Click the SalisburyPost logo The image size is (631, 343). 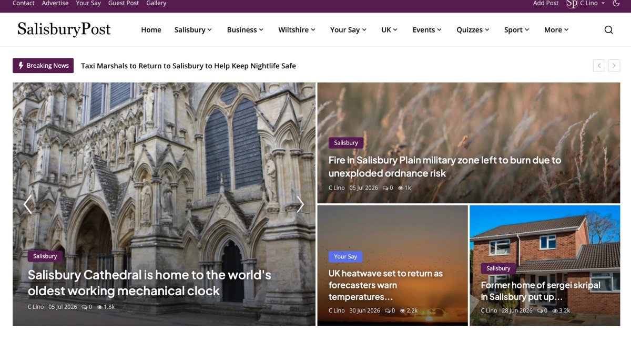click(64, 29)
